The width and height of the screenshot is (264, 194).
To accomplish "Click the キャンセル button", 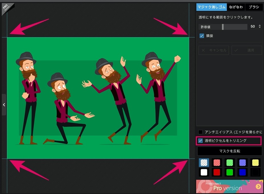I will coord(214,50).
